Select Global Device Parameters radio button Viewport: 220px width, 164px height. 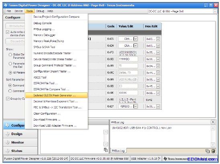[10, 55]
